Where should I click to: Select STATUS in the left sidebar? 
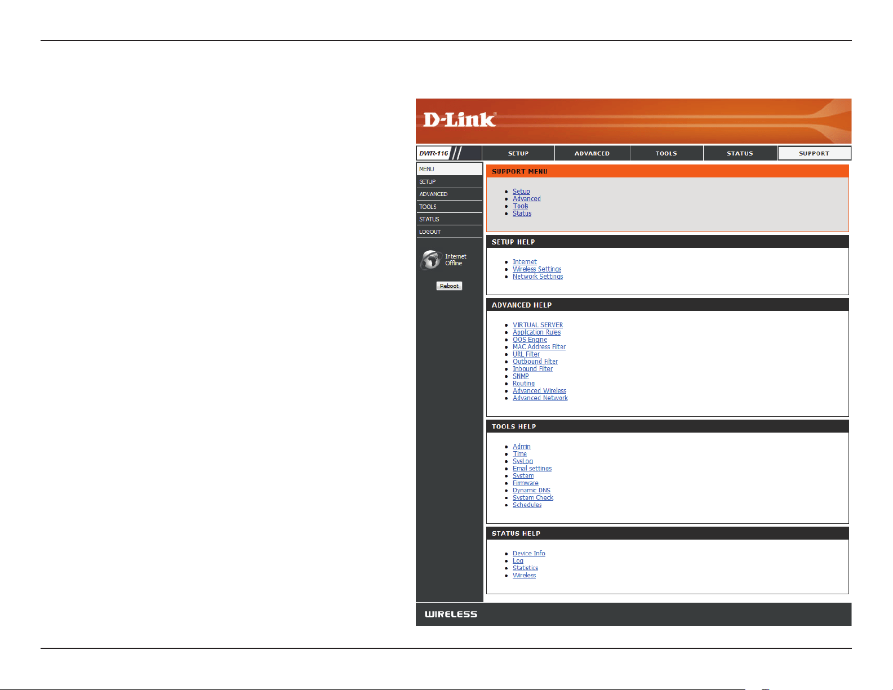click(x=450, y=219)
